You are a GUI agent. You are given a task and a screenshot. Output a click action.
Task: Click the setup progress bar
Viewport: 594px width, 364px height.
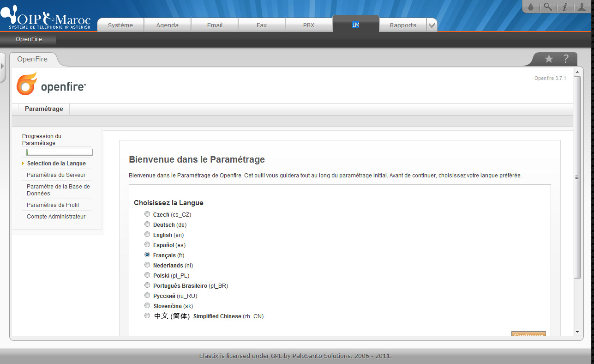(x=60, y=152)
